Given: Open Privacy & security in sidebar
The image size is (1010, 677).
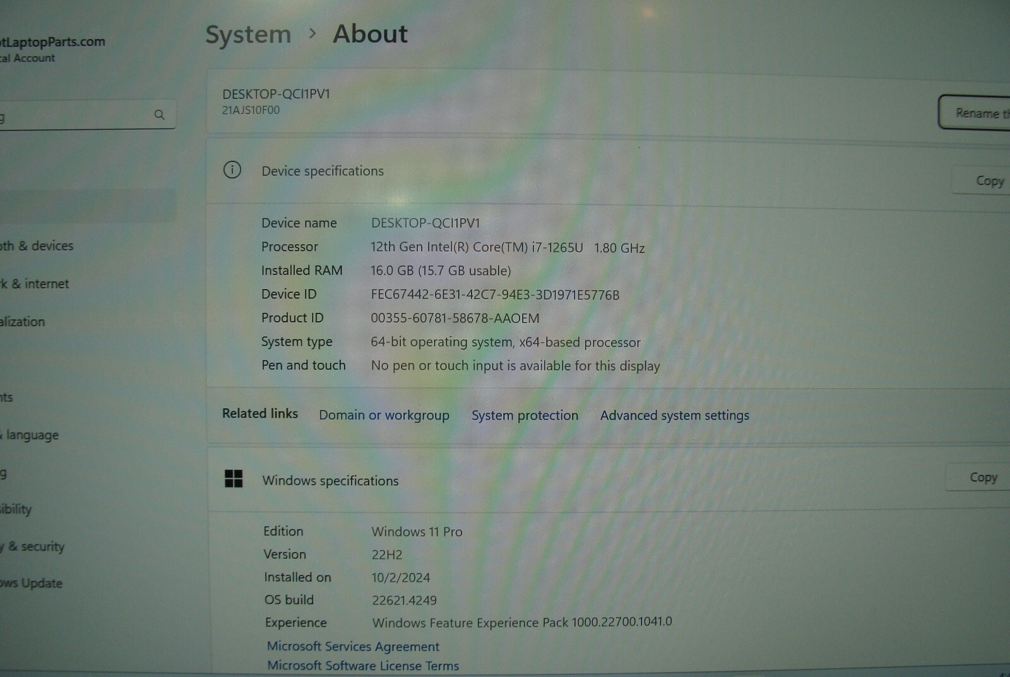Looking at the screenshot, I should coord(32,546).
